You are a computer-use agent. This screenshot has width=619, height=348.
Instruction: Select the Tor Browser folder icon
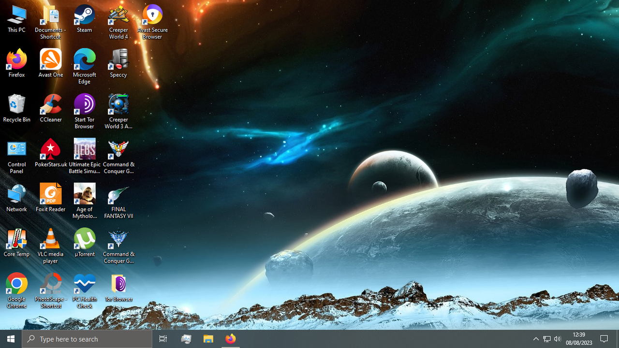pyautogui.click(x=118, y=288)
